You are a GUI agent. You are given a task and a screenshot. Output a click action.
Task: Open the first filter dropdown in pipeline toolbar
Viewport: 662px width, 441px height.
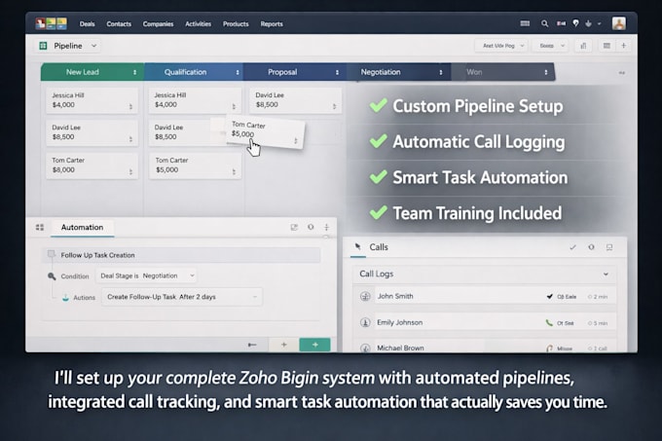(502, 46)
